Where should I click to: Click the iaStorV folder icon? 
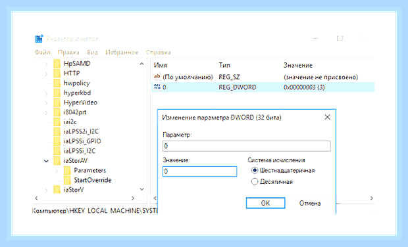[x=57, y=190]
